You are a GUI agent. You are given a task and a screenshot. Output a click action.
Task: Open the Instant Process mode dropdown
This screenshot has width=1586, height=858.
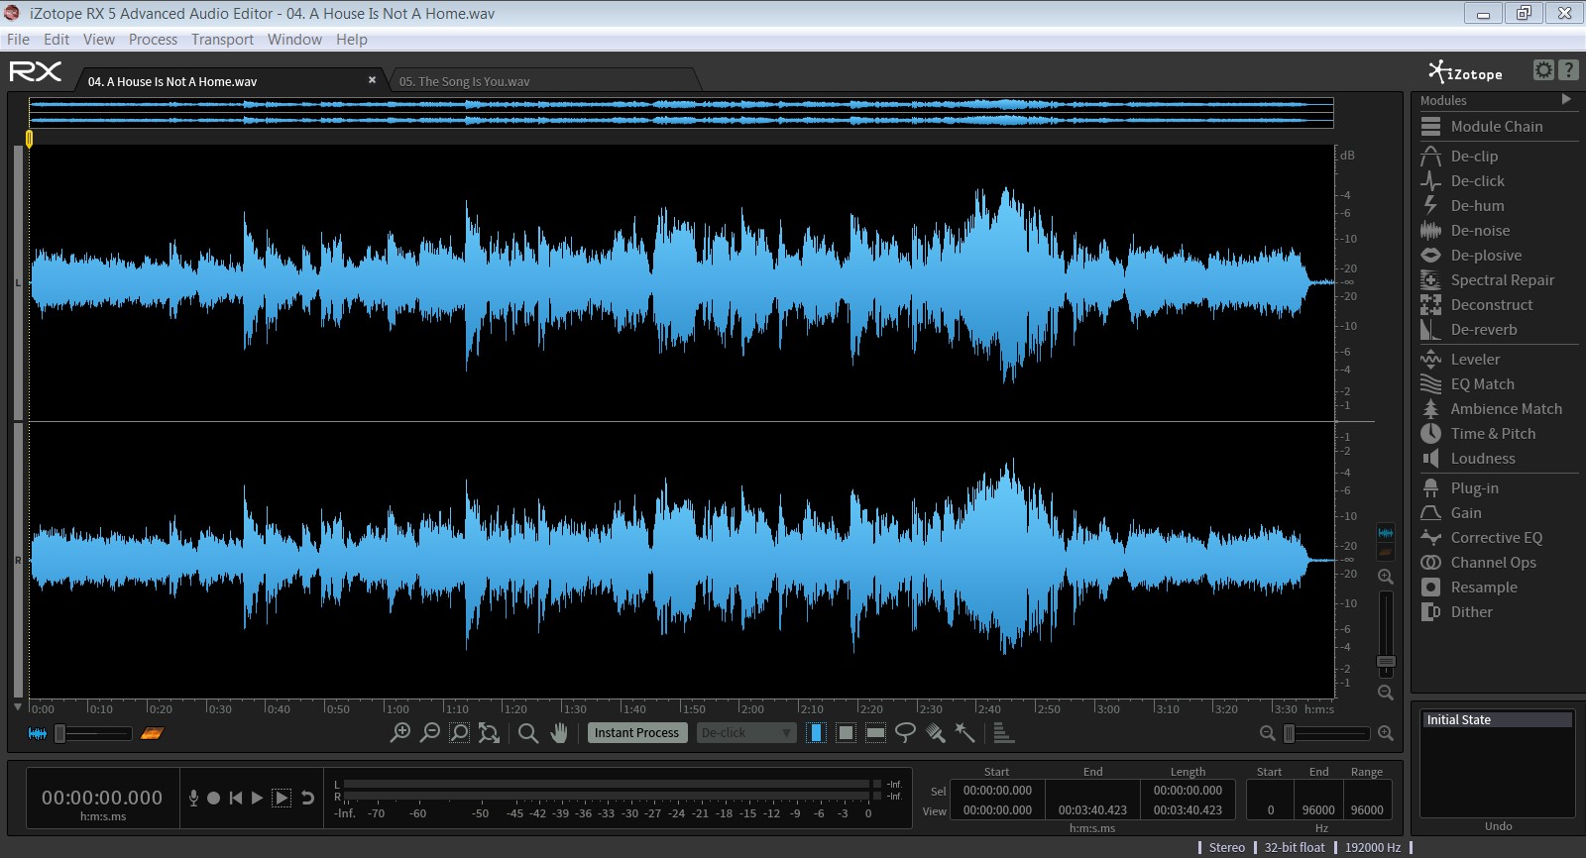[x=746, y=733]
